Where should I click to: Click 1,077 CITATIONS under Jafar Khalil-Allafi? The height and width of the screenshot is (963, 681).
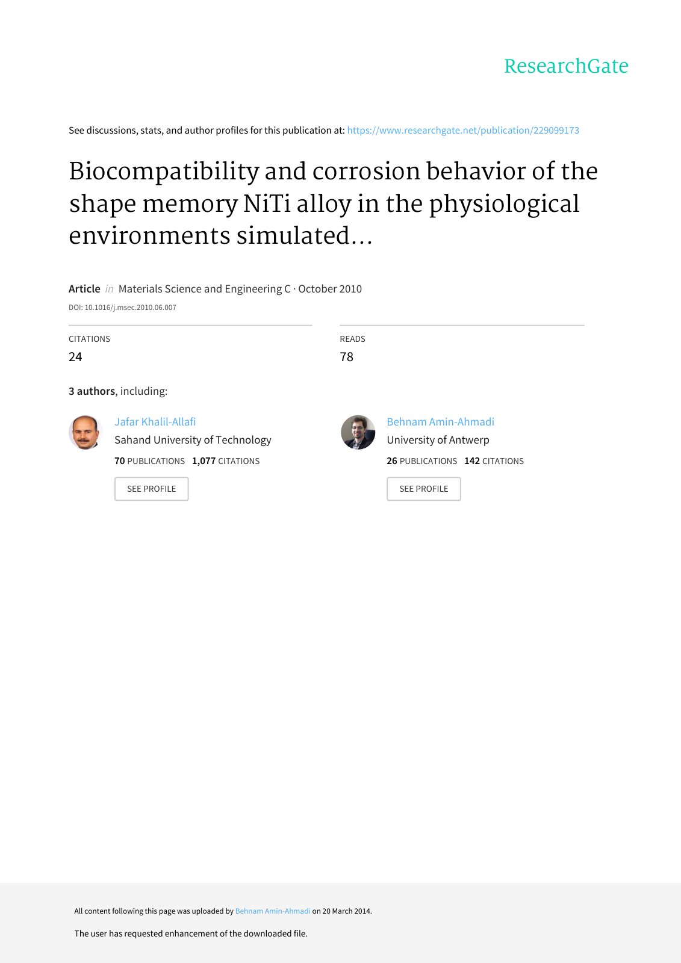[226, 461]
